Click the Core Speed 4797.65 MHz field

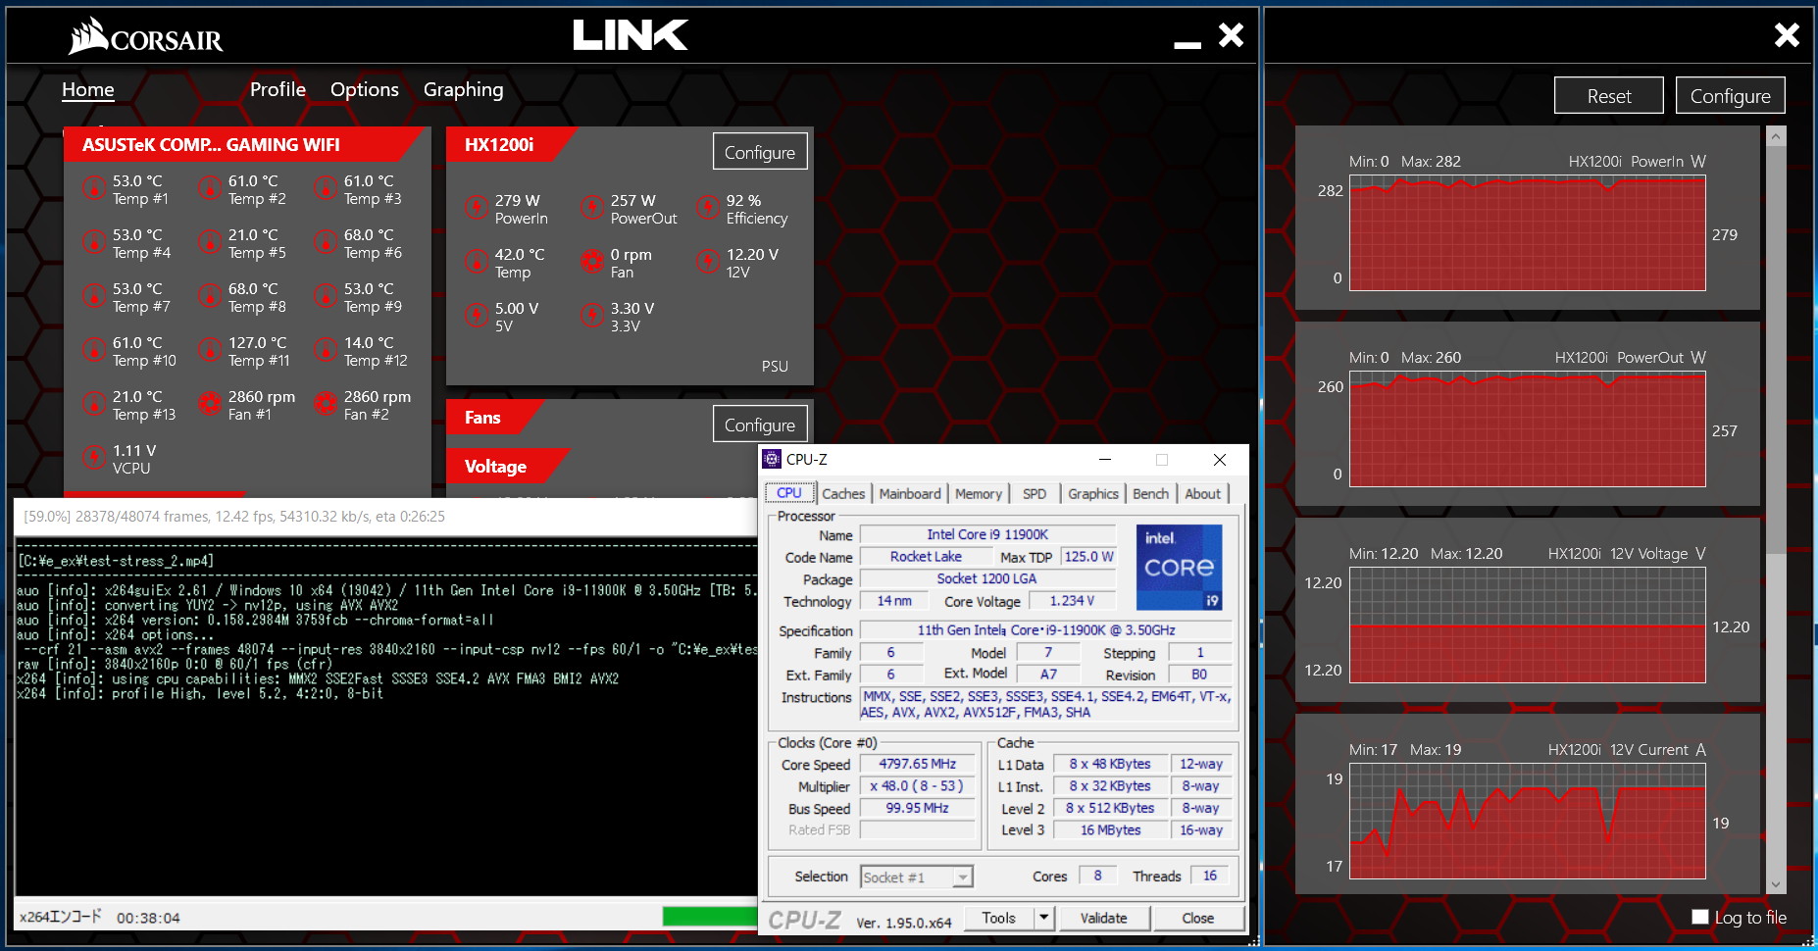coord(918,764)
